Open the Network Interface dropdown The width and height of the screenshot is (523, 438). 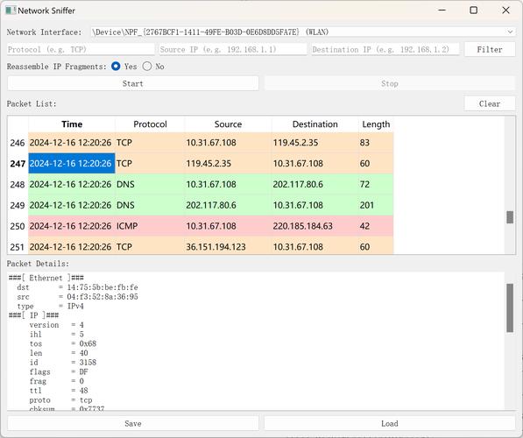pos(303,32)
